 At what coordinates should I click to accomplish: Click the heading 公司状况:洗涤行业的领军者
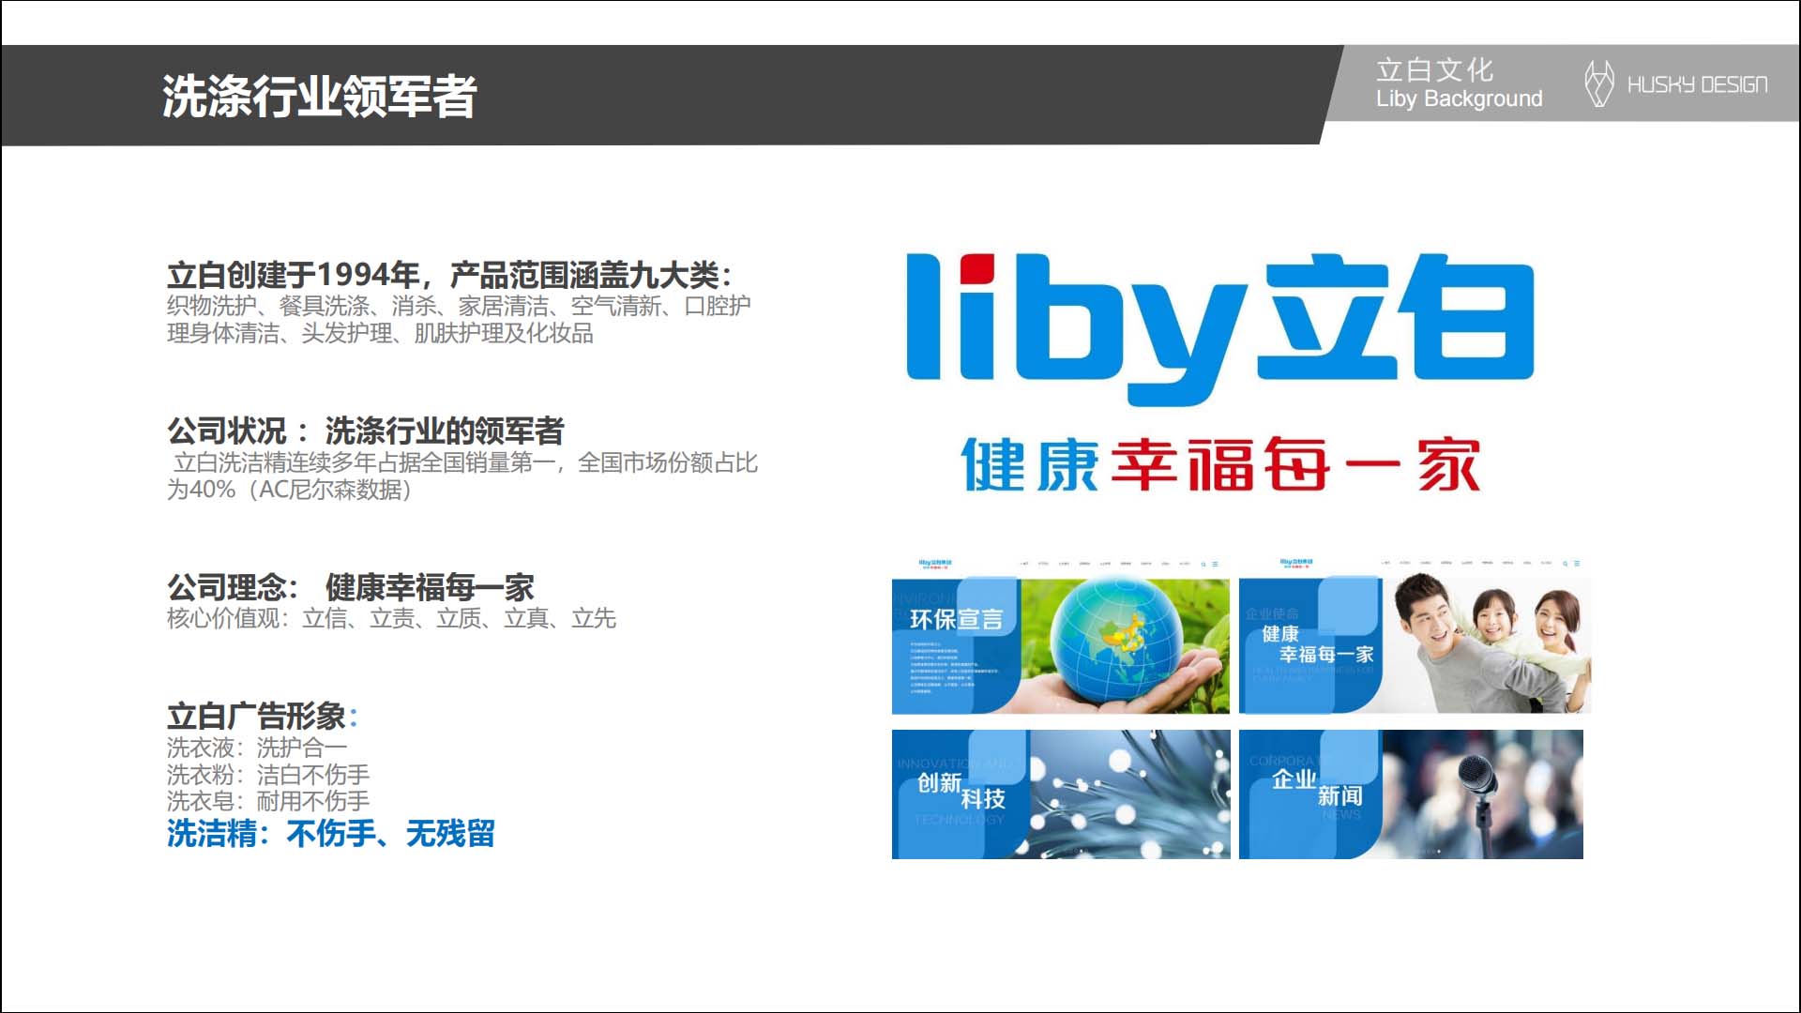coord(365,431)
